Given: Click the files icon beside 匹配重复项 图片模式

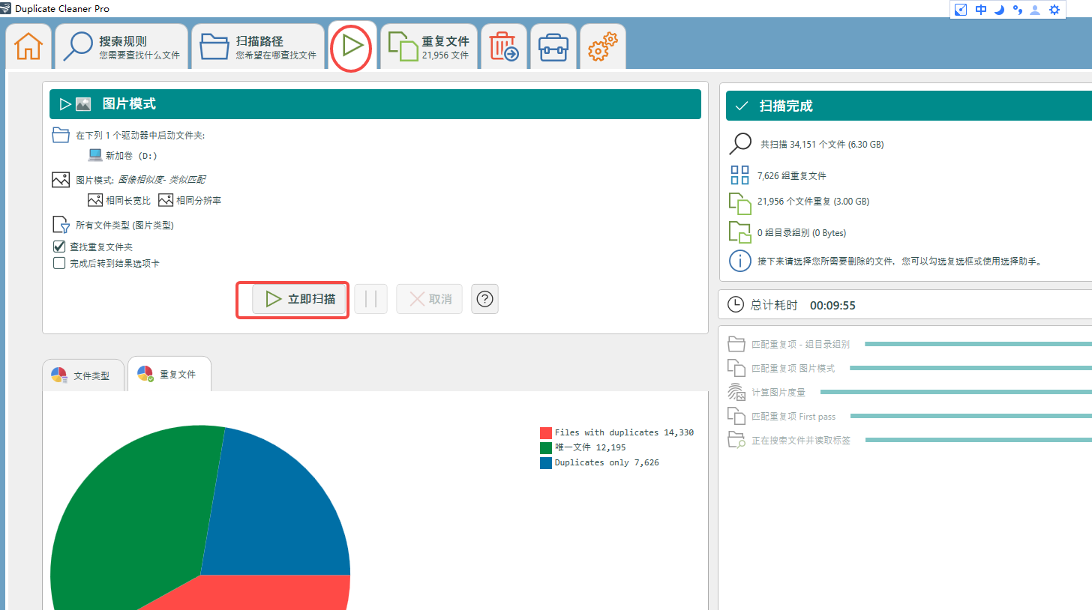Looking at the screenshot, I should click(737, 368).
